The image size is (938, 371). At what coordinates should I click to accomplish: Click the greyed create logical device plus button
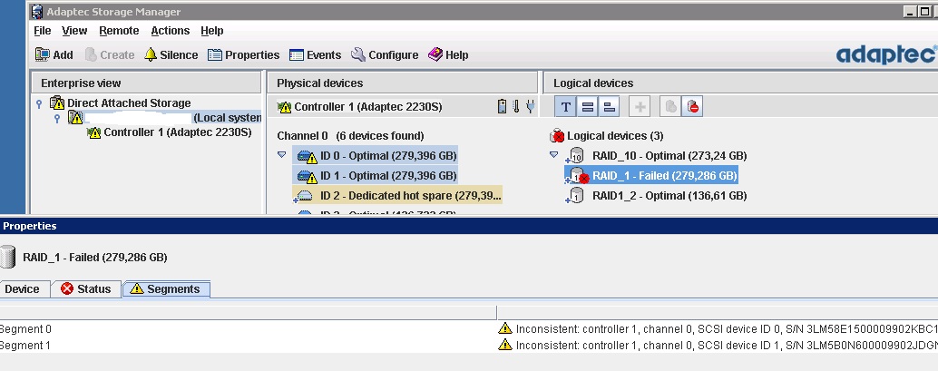tap(640, 107)
